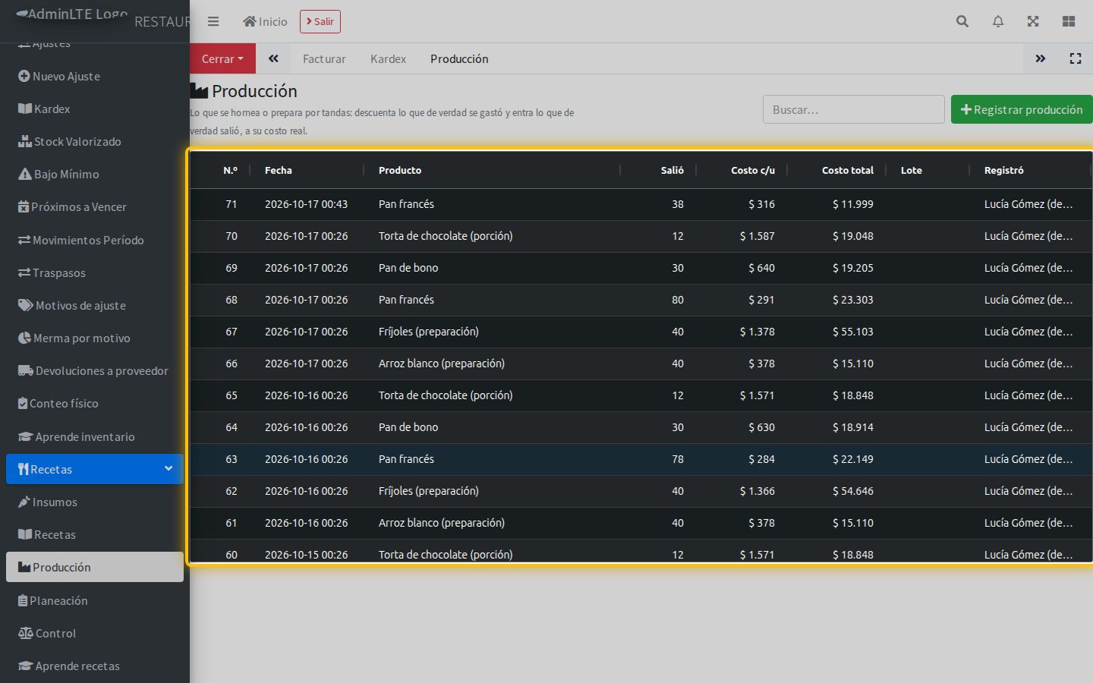Open the search magnifier in navbar
This screenshot has height=683, width=1093.
coord(962,21)
